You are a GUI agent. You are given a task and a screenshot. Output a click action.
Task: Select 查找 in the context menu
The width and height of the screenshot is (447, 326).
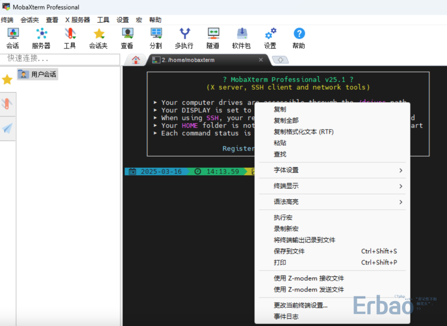click(332, 154)
